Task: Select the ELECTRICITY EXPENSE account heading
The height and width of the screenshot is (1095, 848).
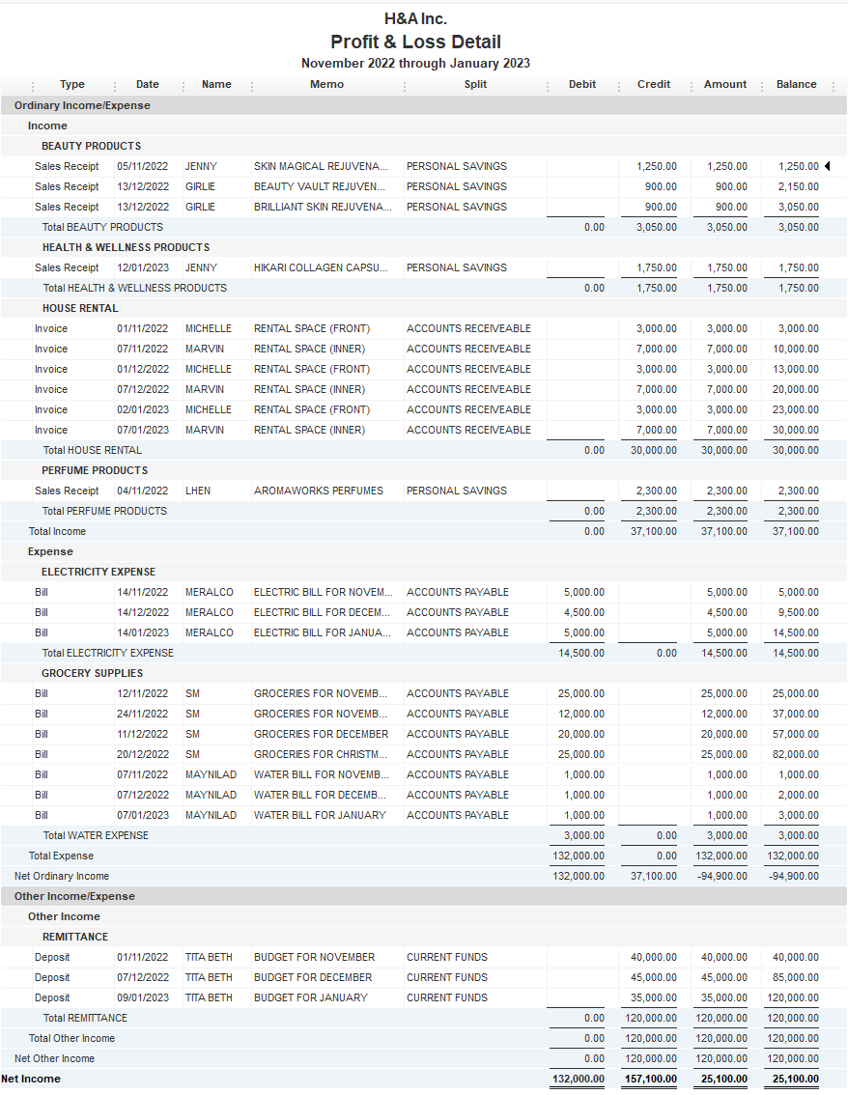Action: click(99, 572)
